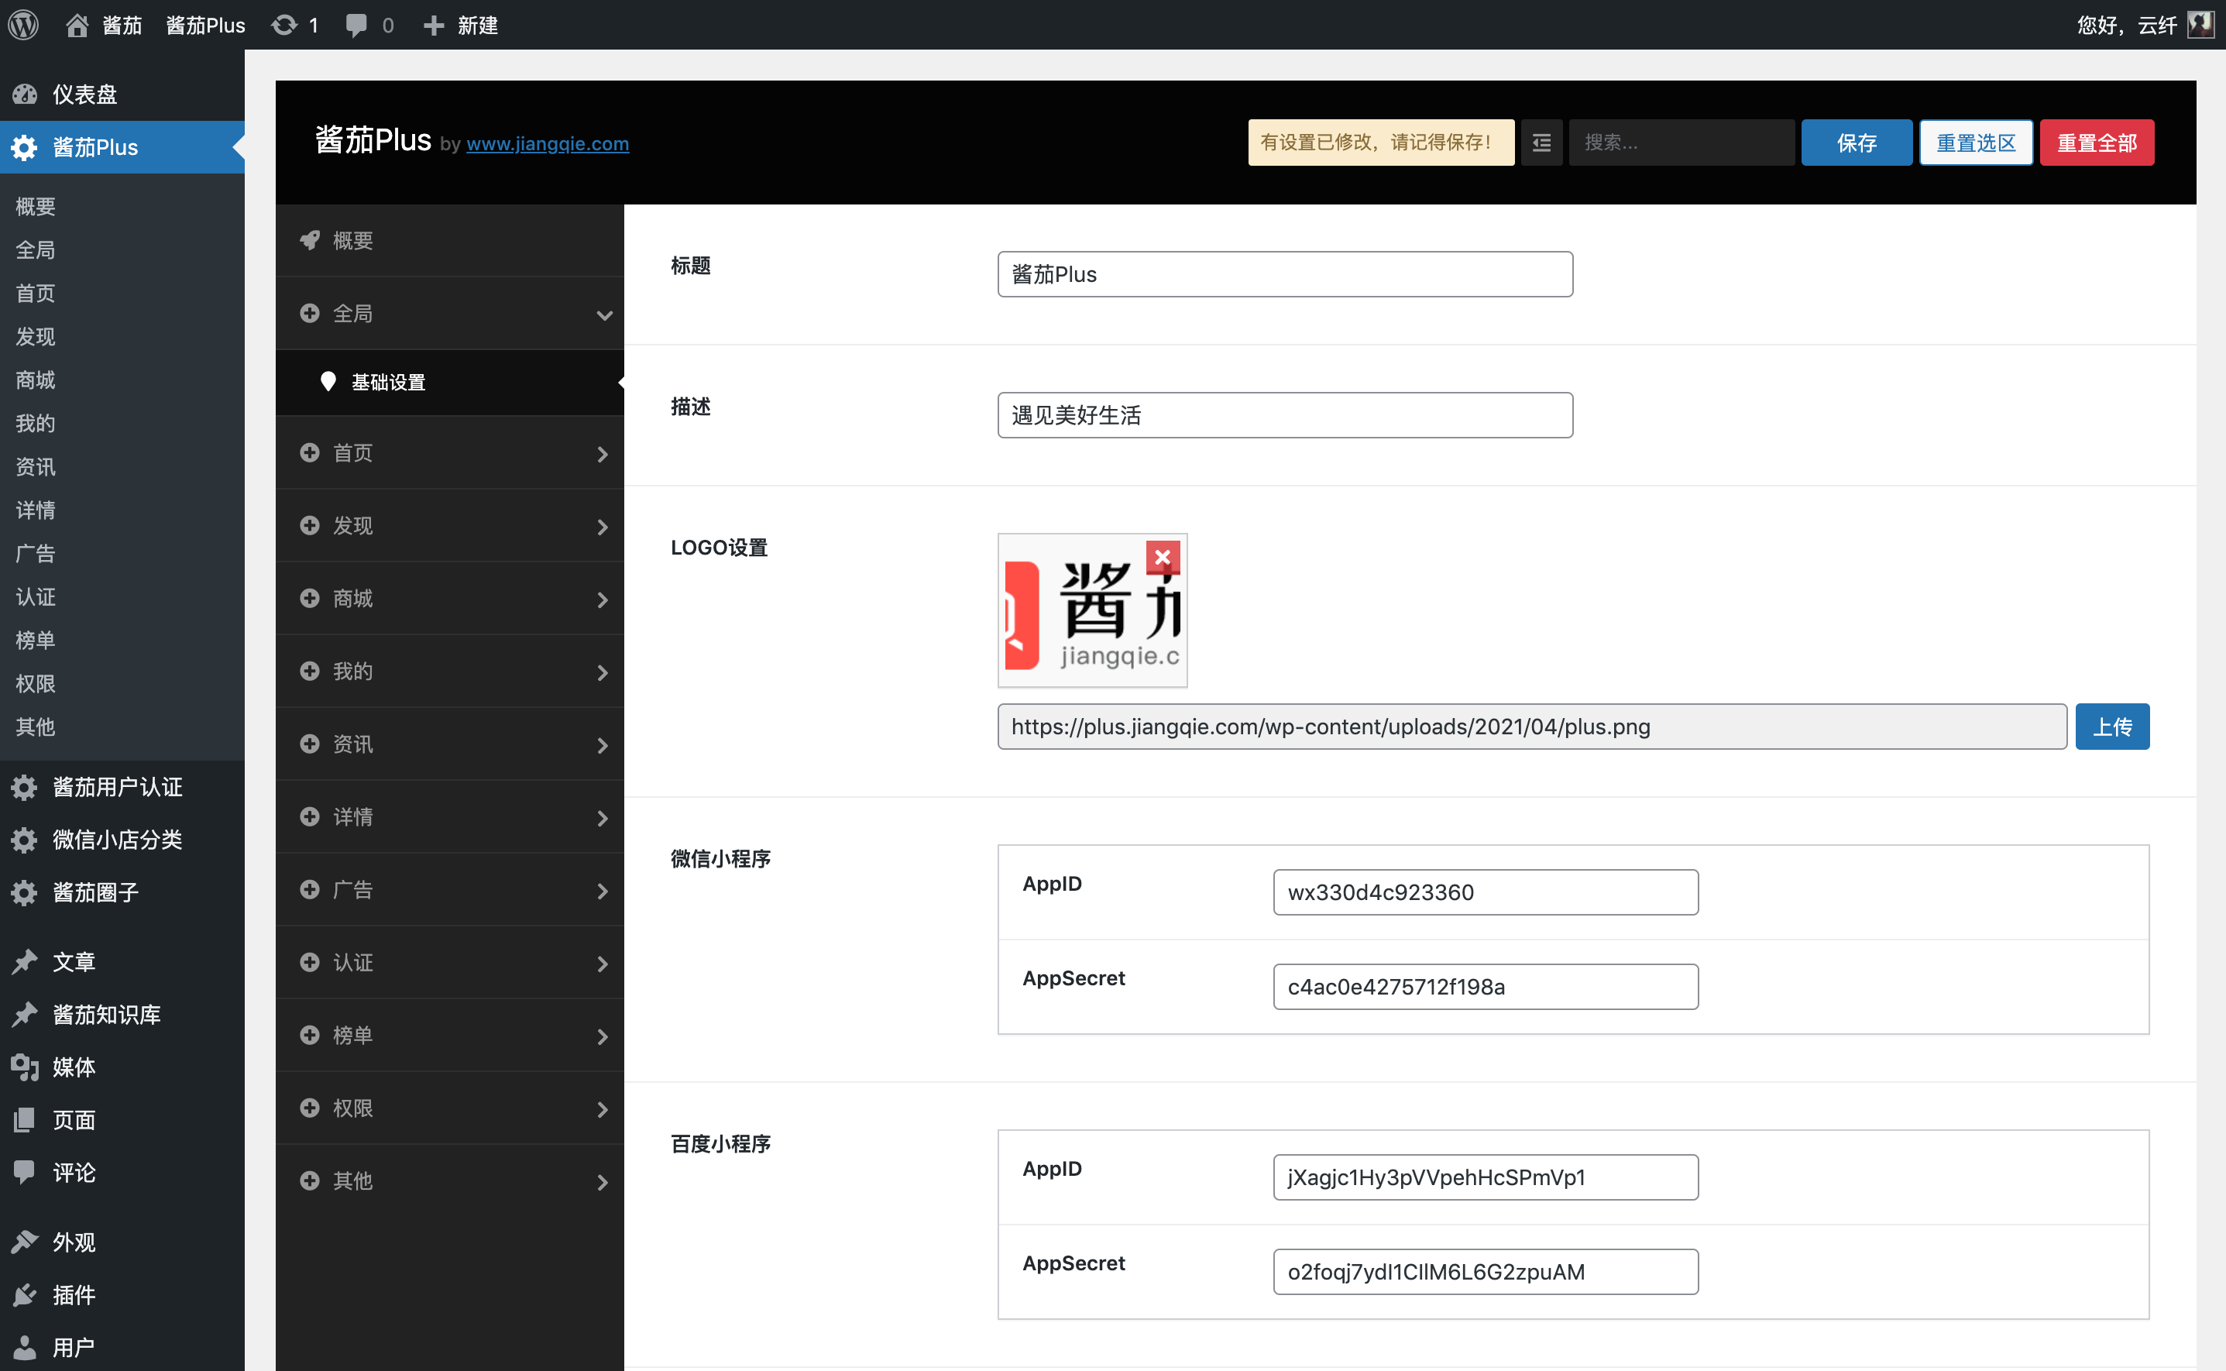
Task: Click the 微信小程序 AppID field
Action: (1486, 892)
